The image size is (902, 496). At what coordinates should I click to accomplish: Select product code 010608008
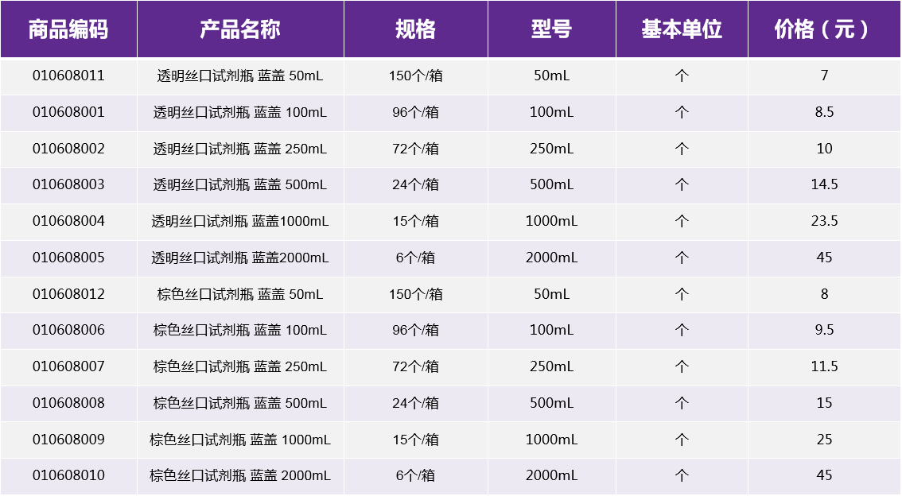coord(68,403)
